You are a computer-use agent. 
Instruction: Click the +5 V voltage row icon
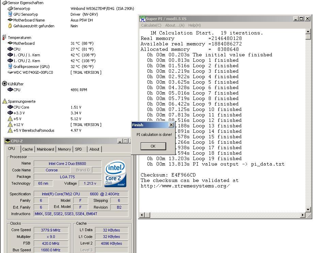pyautogui.click(x=10, y=119)
